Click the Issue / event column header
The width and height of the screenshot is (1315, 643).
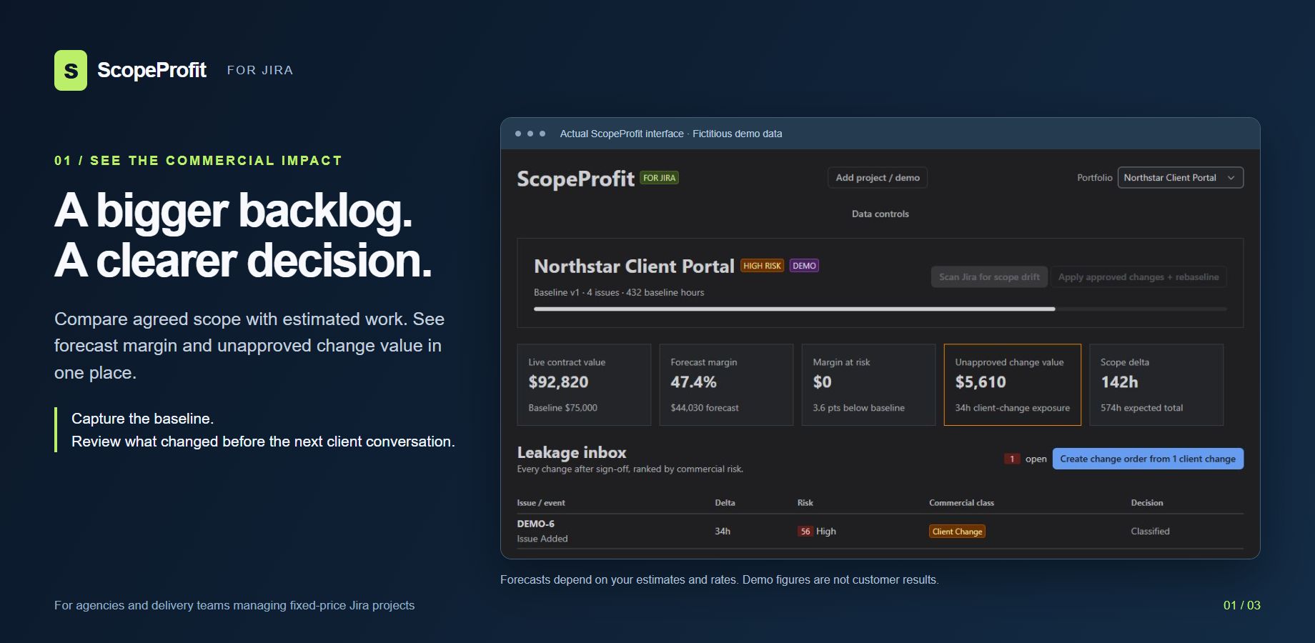[541, 503]
